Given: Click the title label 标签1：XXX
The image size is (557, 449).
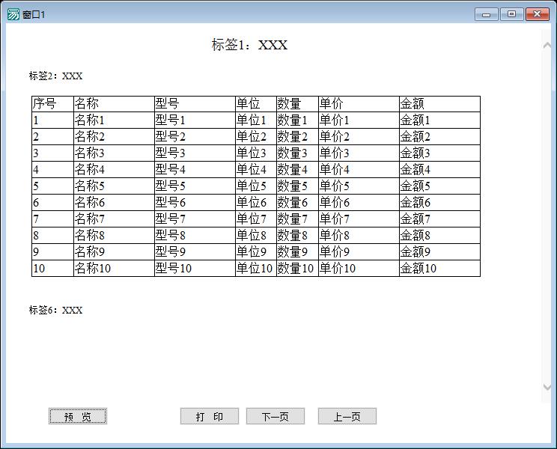Looking at the screenshot, I should pos(249,45).
